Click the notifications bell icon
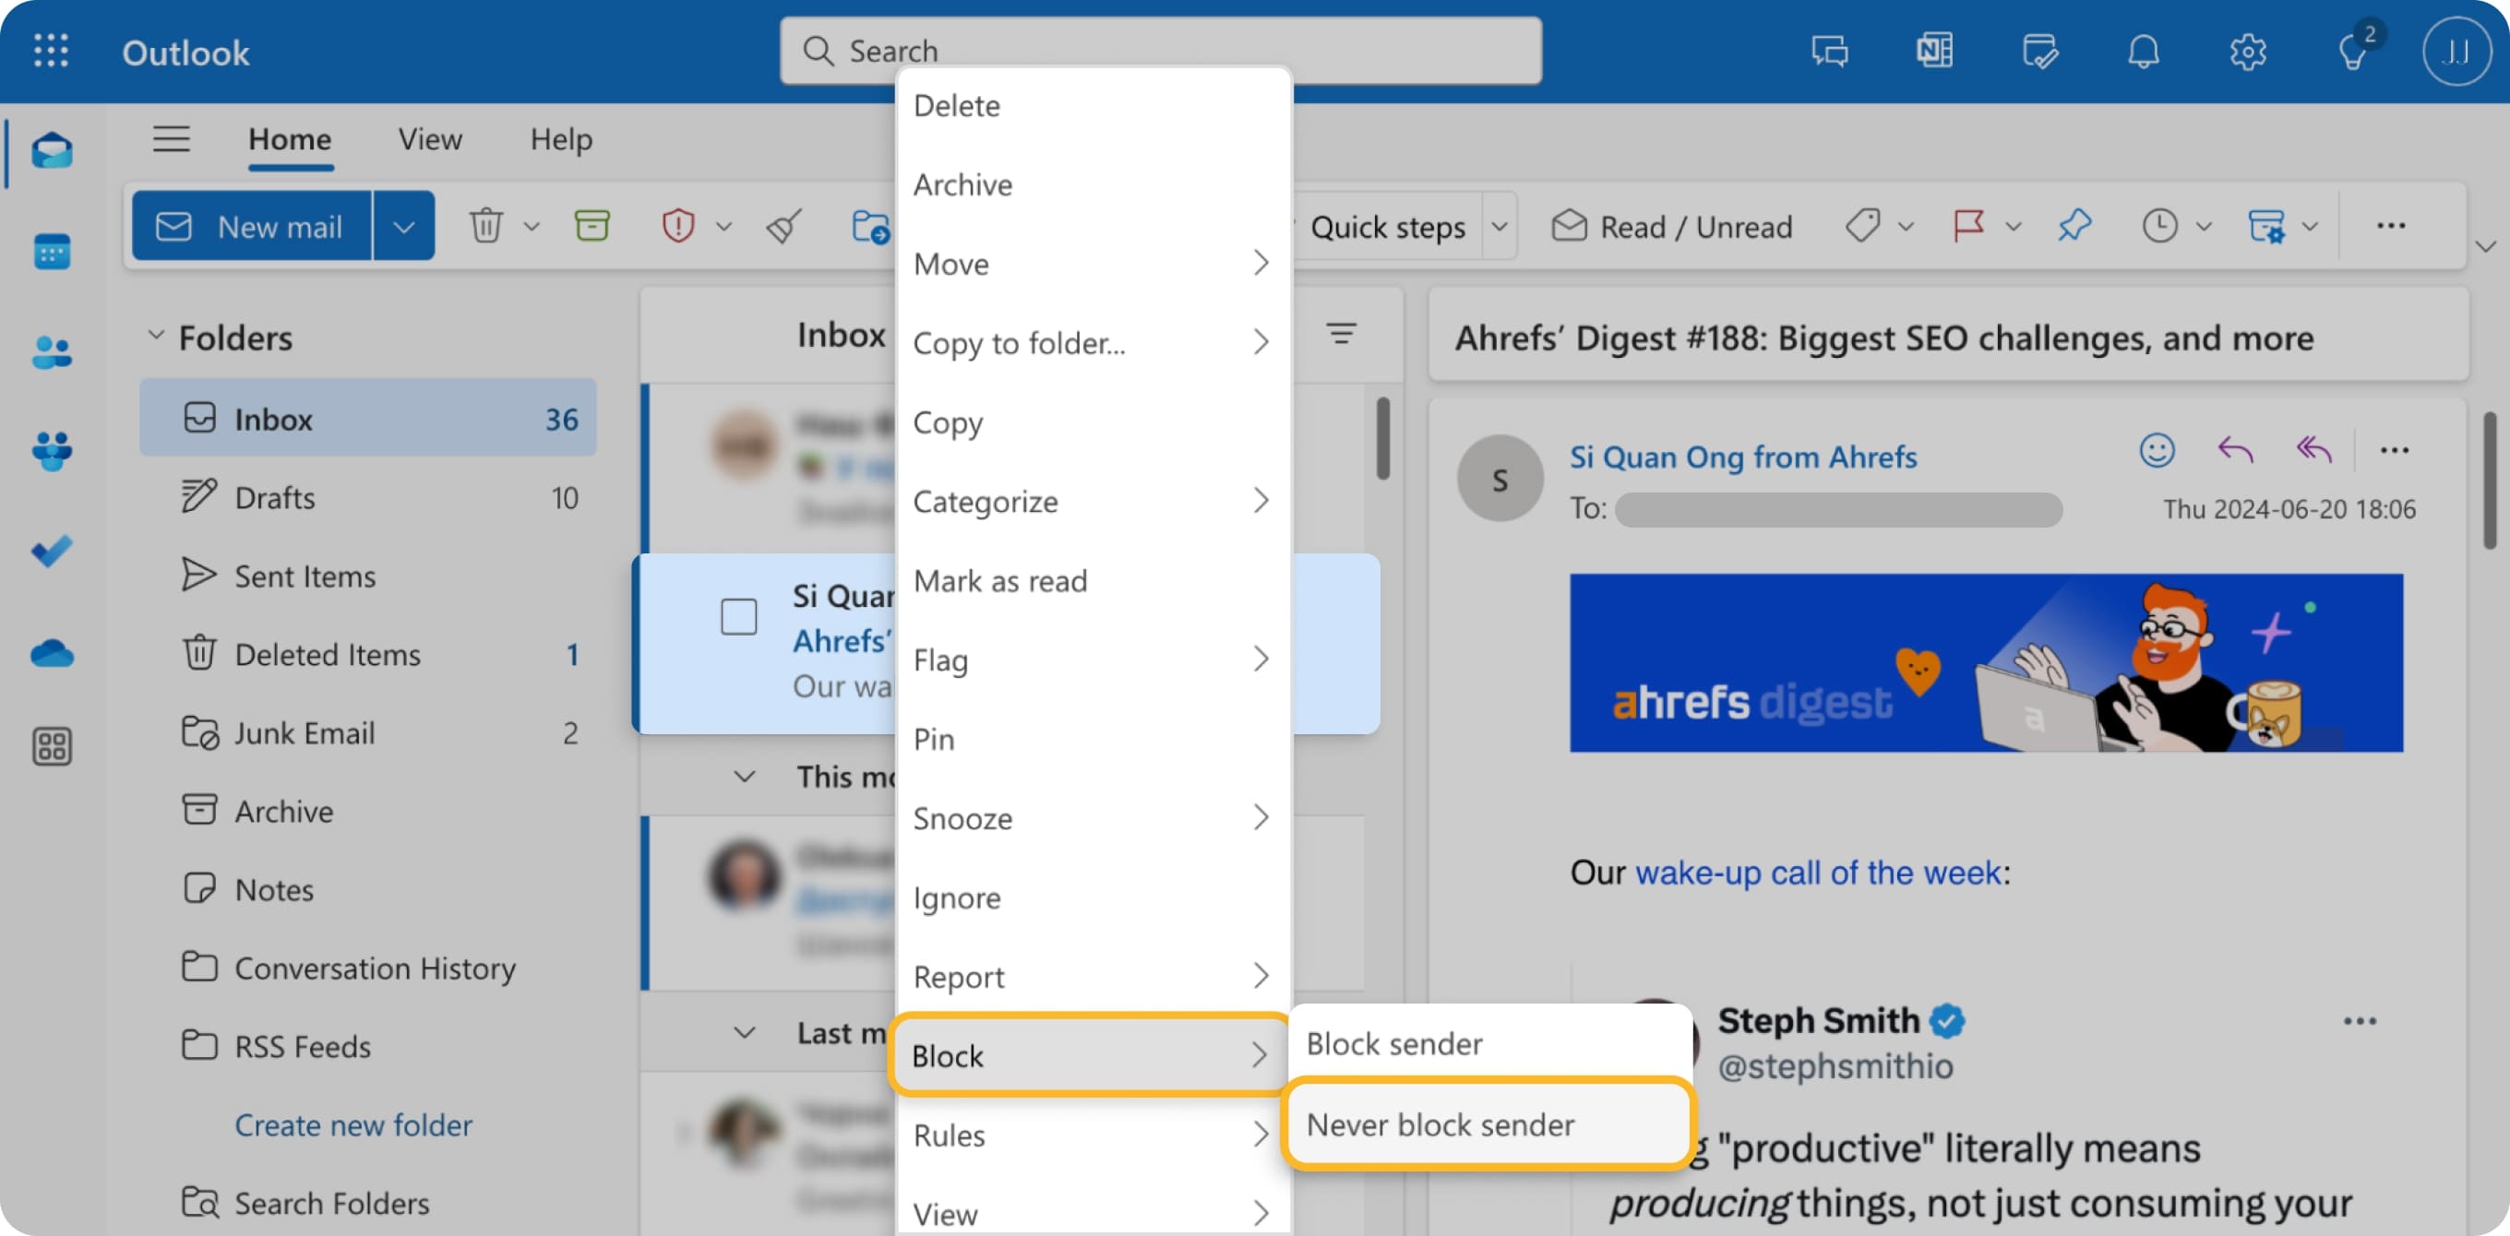This screenshot has width=2510, height=1236. 2143,52
